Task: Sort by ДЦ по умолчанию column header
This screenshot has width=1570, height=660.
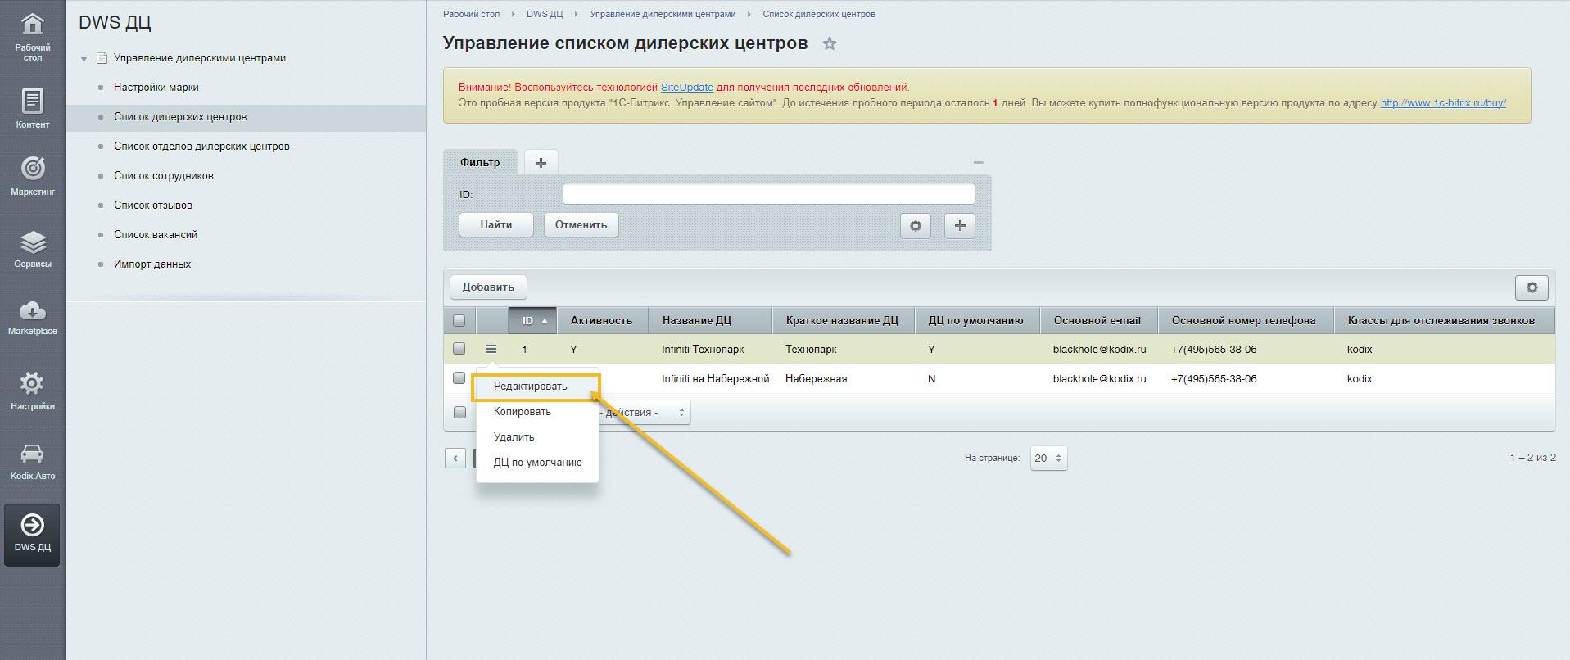Action: 976,321
